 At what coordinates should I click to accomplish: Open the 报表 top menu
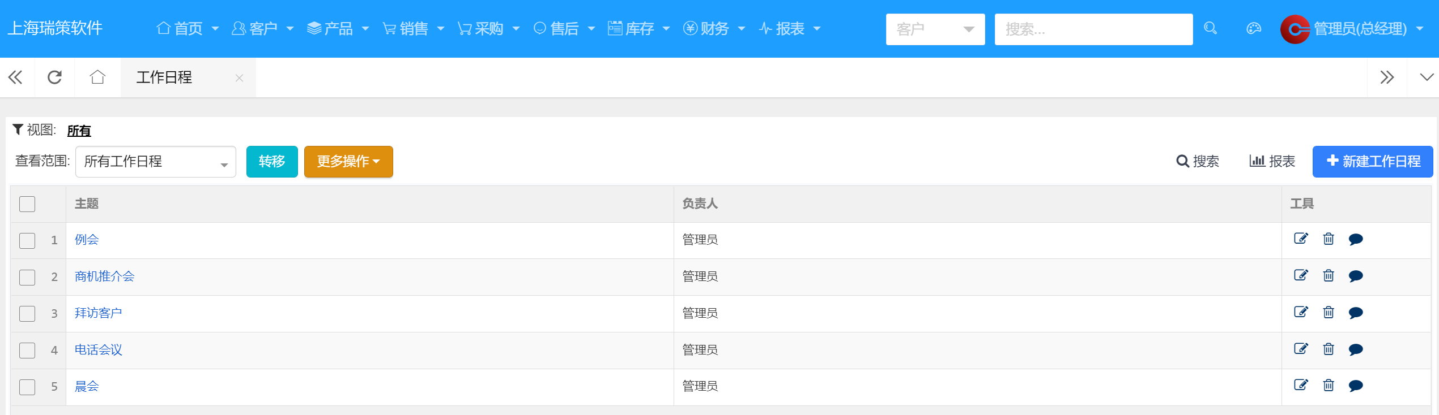coord(790,28)
